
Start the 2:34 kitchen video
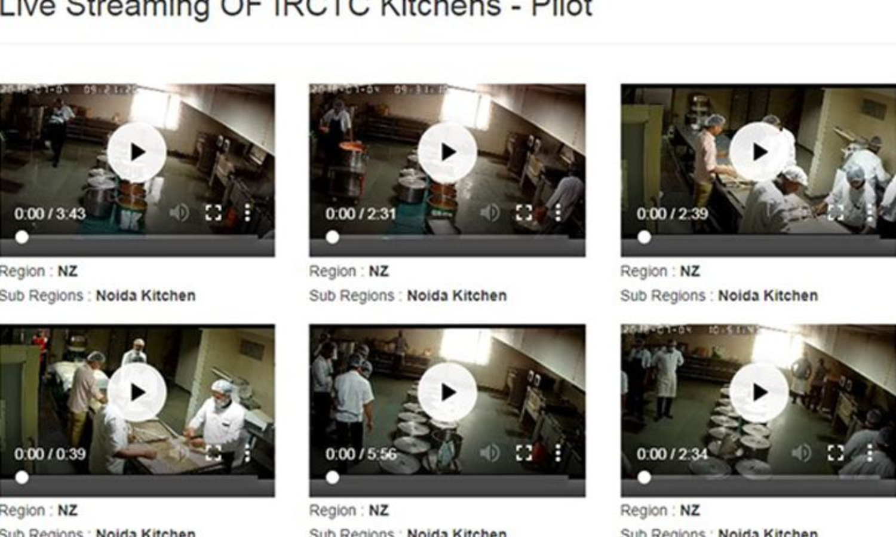click(x=759, y=392)
